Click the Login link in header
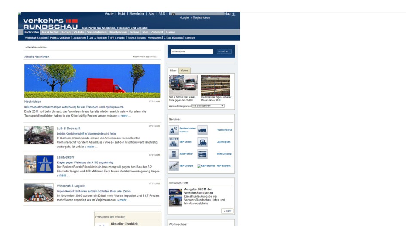Image resolution: width=406 pixels, height=228 pixels. click(x=184, y=18)
